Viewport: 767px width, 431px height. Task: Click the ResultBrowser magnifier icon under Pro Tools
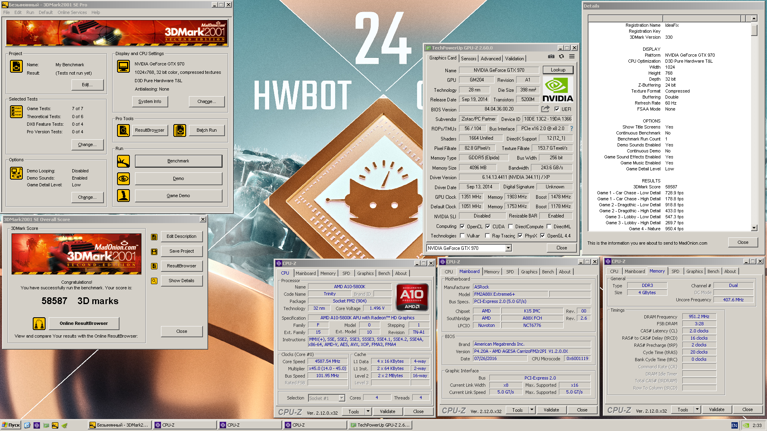(x=123, y=130)
